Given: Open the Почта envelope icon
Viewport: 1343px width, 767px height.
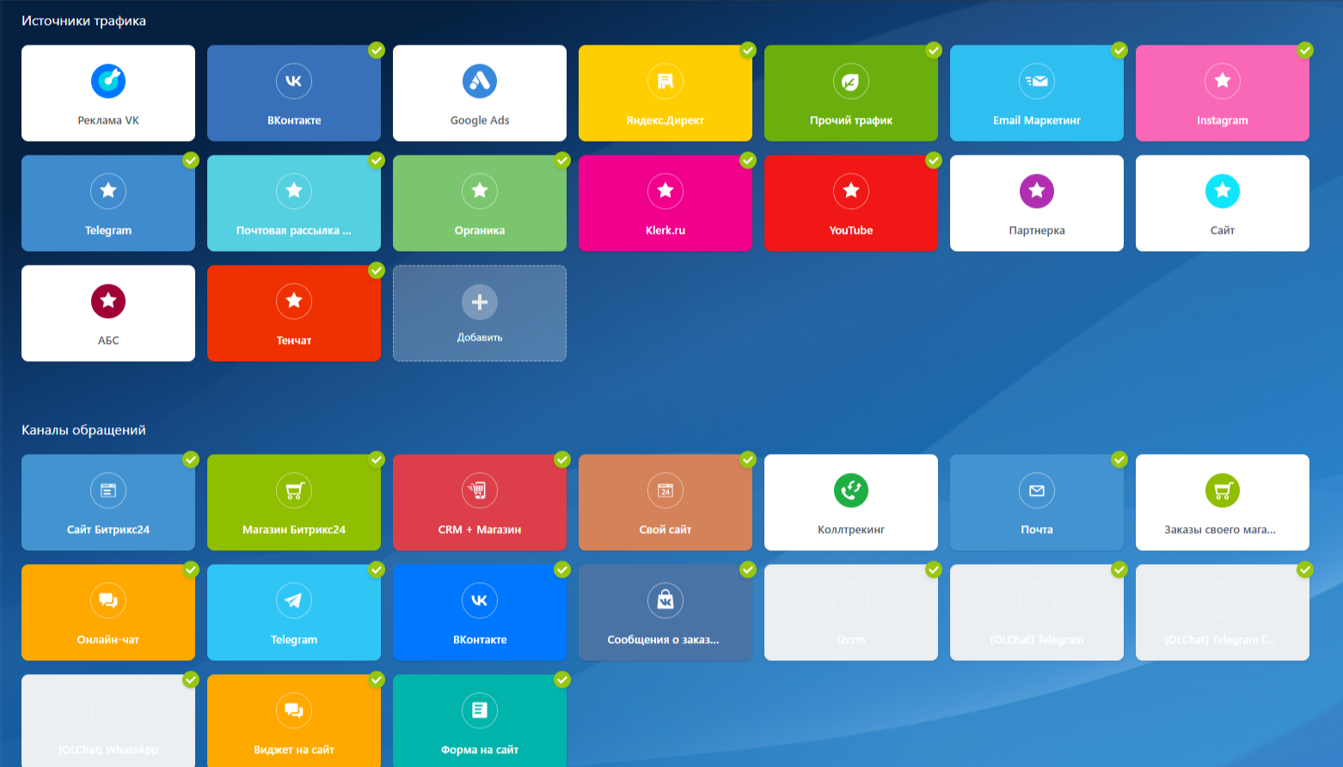Looking at the screenshot, I should coord(1037,490).
